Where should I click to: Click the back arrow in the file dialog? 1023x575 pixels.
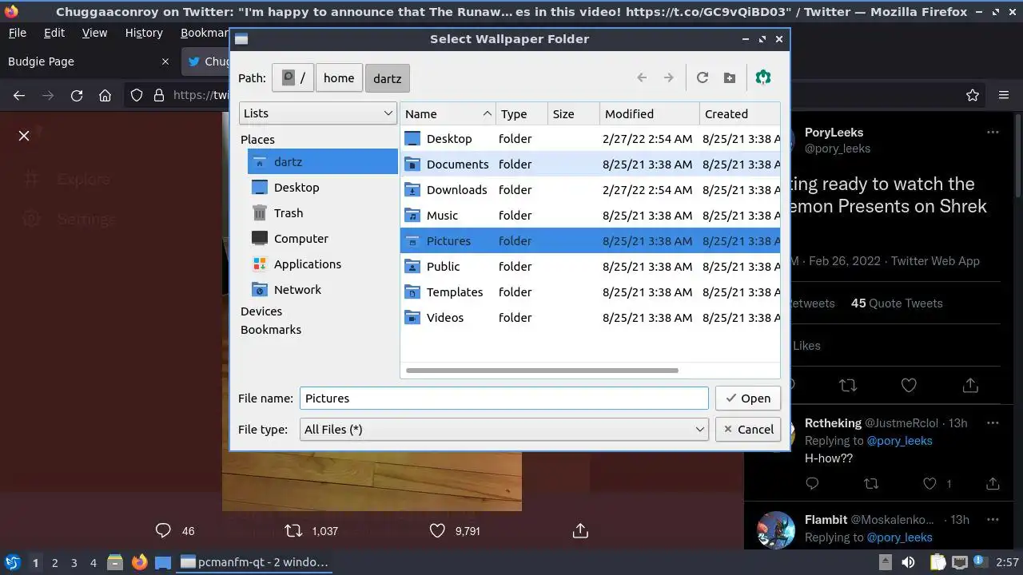tap(642, 77)
